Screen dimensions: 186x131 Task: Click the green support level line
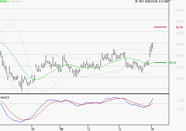click(160, 63)
